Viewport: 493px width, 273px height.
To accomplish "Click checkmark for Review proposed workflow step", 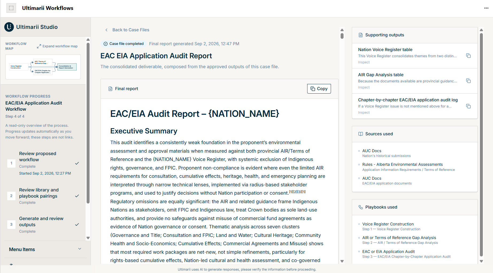I will [77, 163].
